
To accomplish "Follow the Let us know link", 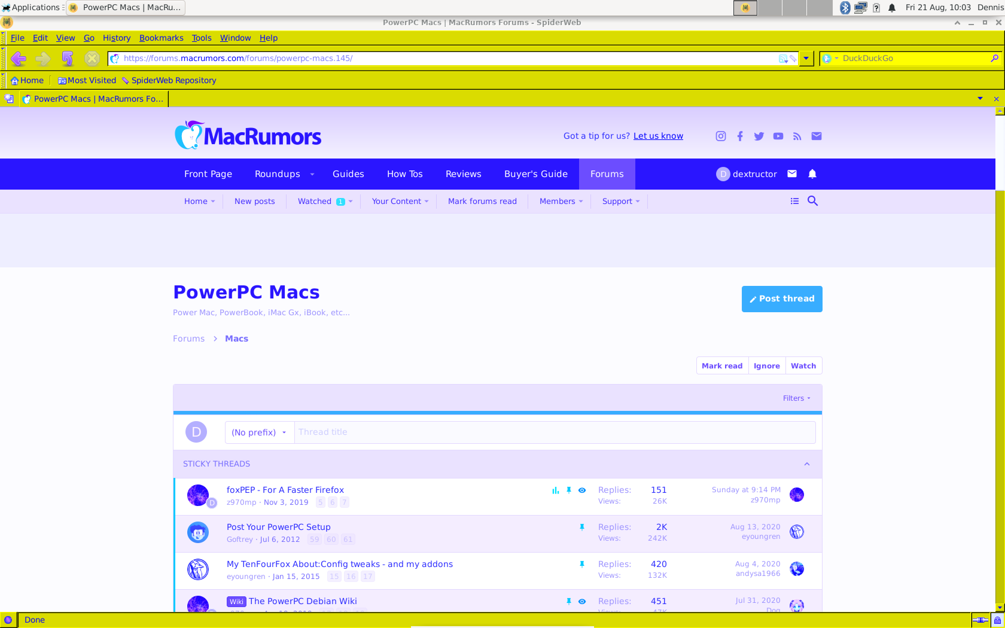I will pyautogui.click(x=658, y=136).
